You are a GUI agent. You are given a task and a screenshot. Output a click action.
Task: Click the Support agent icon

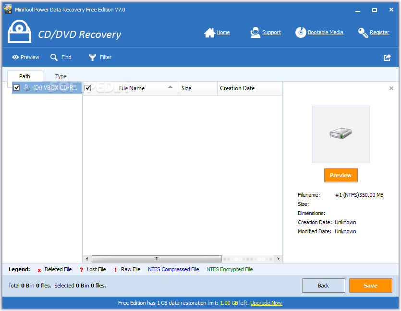pyautogui.click(x=255, y=33)
